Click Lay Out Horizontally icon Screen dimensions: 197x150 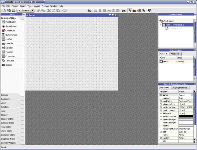[x=96, y=10]
